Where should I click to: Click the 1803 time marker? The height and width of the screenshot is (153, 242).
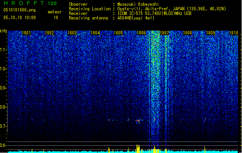pyautogui.click(x=72, y=33)
